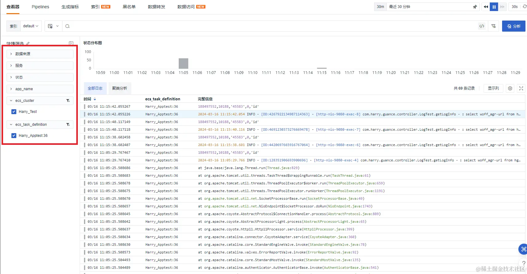
Task: Click the search magnifier icon
Action: 67,26
